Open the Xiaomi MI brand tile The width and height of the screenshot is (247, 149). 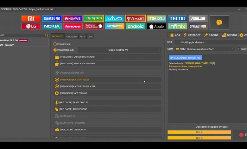tap(31, 18)
